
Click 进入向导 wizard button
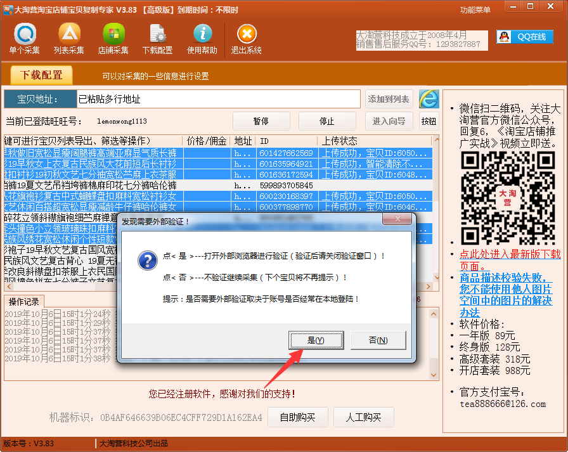pos(389,121)
